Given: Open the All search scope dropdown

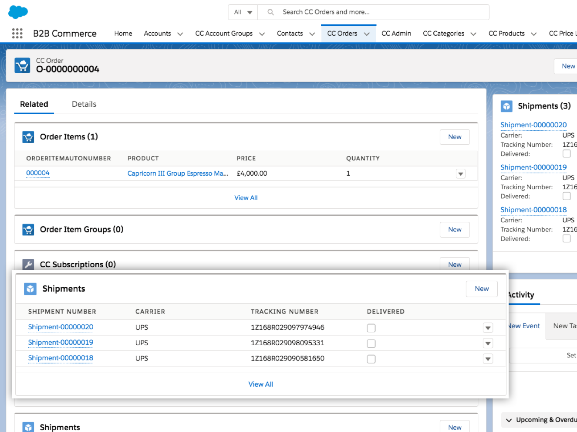Looking at the screenshot, I should point(243,12).
